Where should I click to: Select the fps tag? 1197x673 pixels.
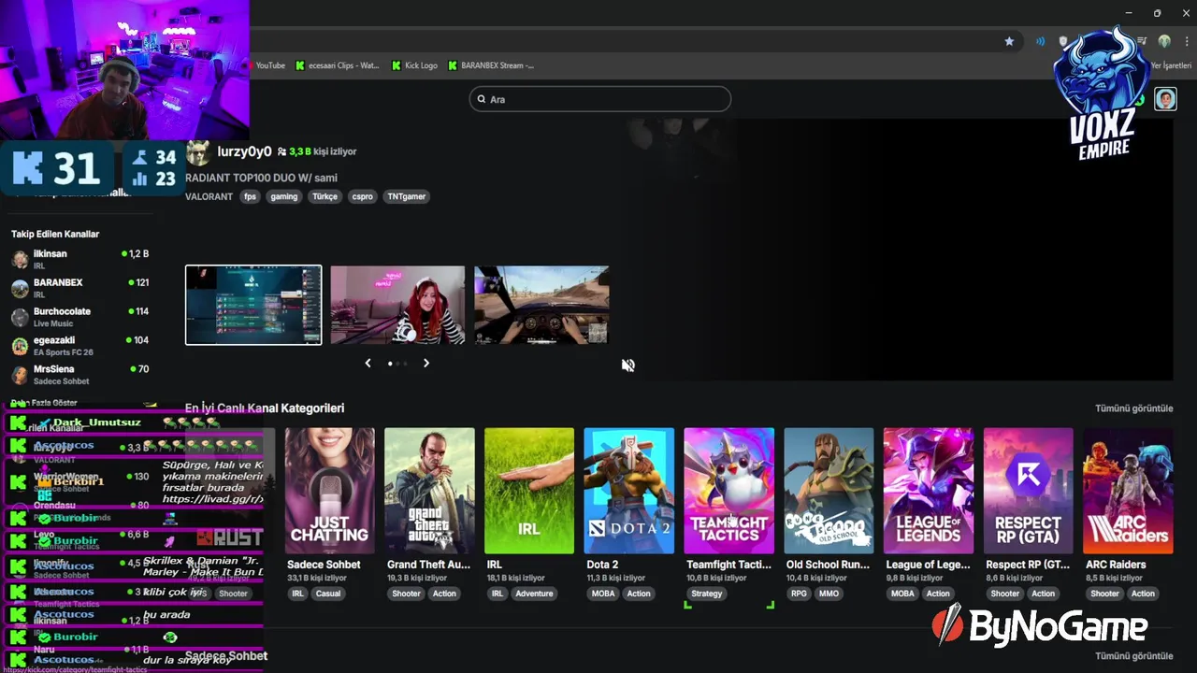(x=250, y=196)
